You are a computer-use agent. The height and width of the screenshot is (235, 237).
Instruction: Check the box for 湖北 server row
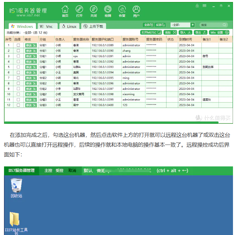click(x=18, y=78)
